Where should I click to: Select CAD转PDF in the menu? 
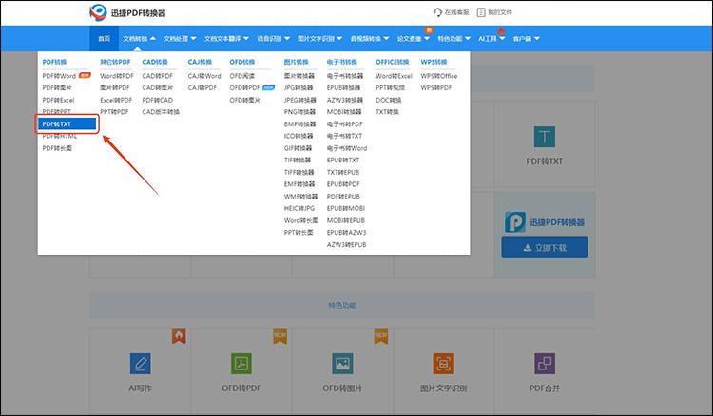(x=157, y=76)
